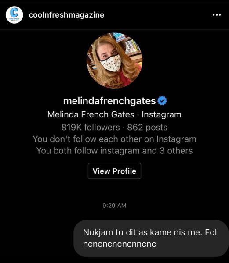The width and height of the screenshot is (229, 263).
Task: Click the View Profile button
Action: (114, 171)
